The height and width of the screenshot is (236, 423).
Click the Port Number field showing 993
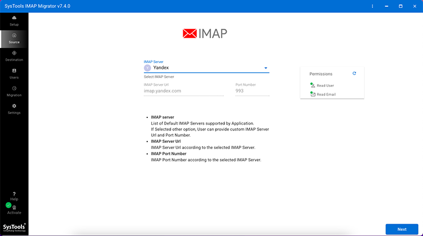pyautogui.click(x=252, y=91)
